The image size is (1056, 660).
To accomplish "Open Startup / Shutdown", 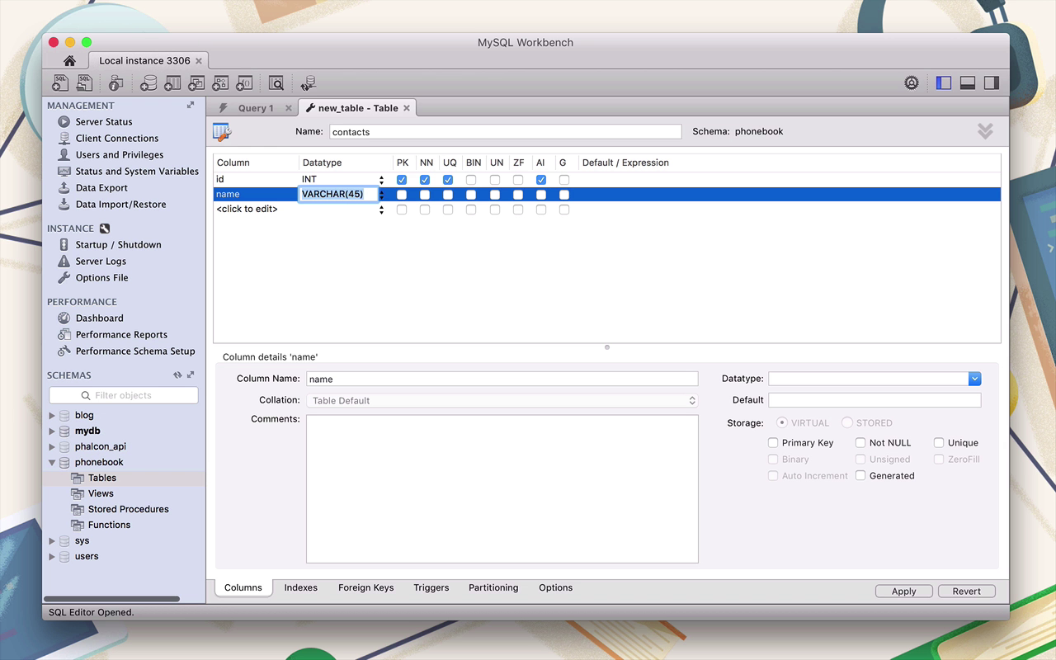I will [118, 244].
